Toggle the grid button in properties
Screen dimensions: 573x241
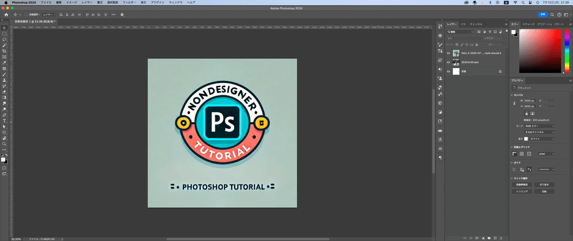(522, 154)
